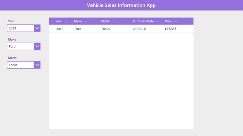Click the Model filter field showing Focus
Viewport: 243px width, 136px height.
click(20, 65)
